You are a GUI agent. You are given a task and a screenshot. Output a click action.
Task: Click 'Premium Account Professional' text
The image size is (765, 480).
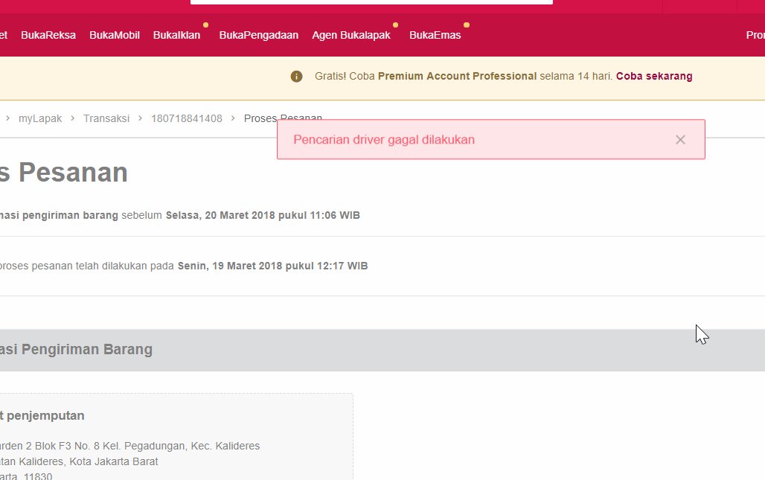(457, 76)
